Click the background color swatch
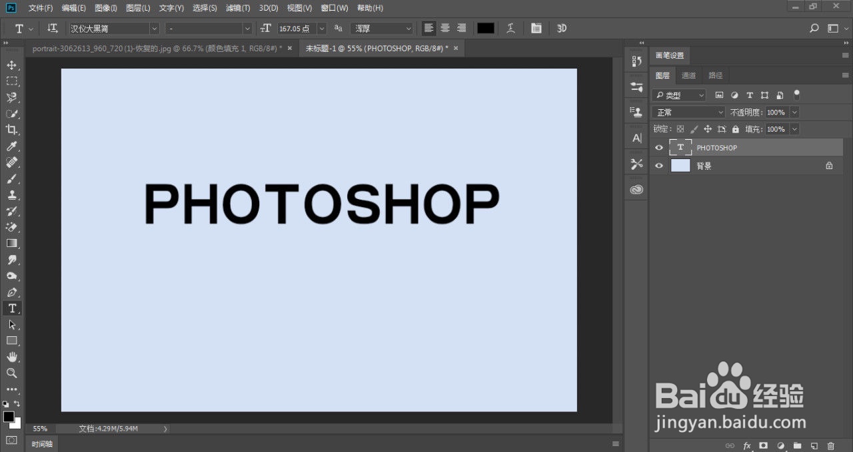 pyautogui.click(x=17, y=424)
